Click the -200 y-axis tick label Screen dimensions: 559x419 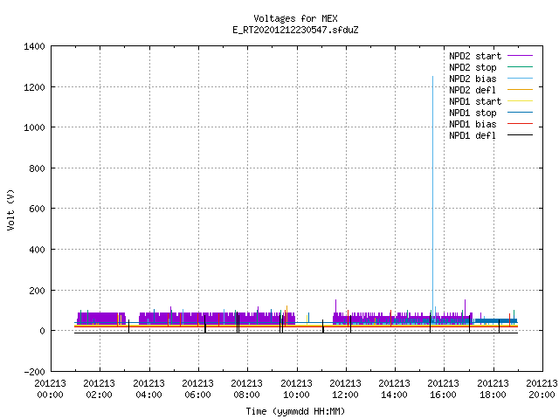[x=34, y=372]
